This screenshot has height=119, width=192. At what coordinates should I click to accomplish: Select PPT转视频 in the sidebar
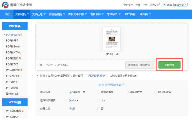(x=12, y=88)
